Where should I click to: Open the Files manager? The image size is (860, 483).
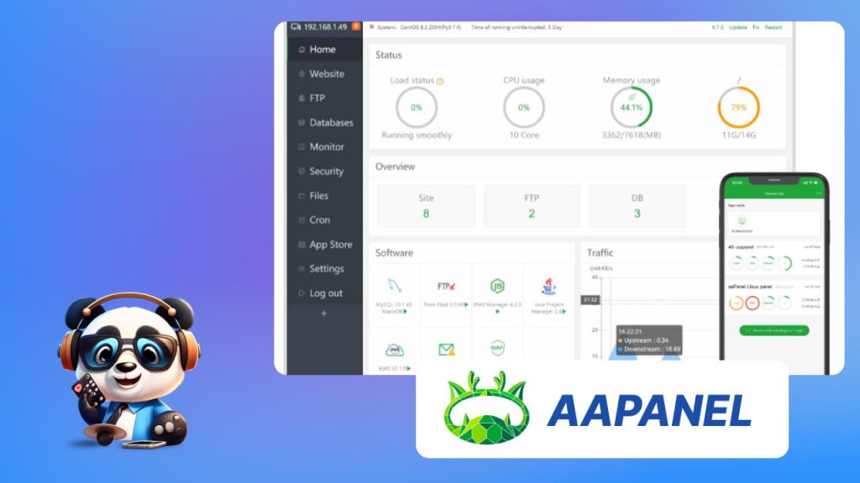click(x=325, y=195)
